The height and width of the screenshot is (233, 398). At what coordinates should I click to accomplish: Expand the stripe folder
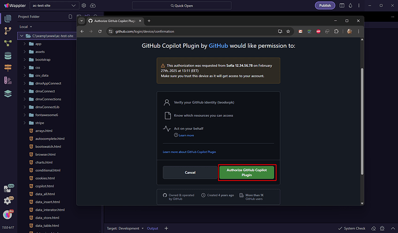[x=25, y=123]
